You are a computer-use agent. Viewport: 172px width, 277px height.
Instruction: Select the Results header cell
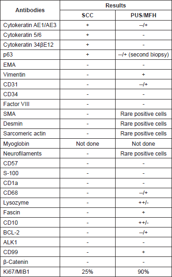pos(116,5)
